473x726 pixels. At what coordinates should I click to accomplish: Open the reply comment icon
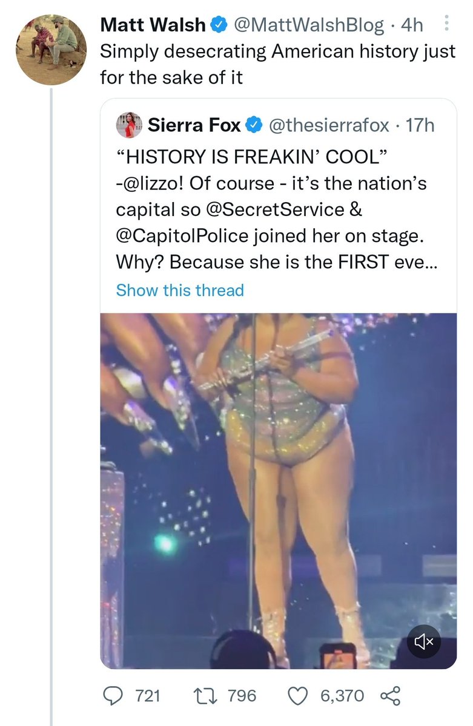pyautogui.click(x=112, y=696)
